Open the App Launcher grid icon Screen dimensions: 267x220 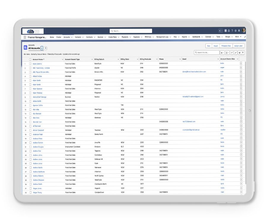(25, 37)
